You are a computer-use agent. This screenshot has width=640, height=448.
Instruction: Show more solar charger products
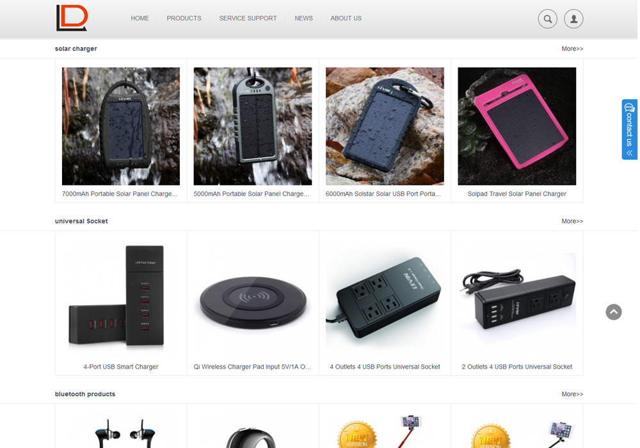click(572, 49)
